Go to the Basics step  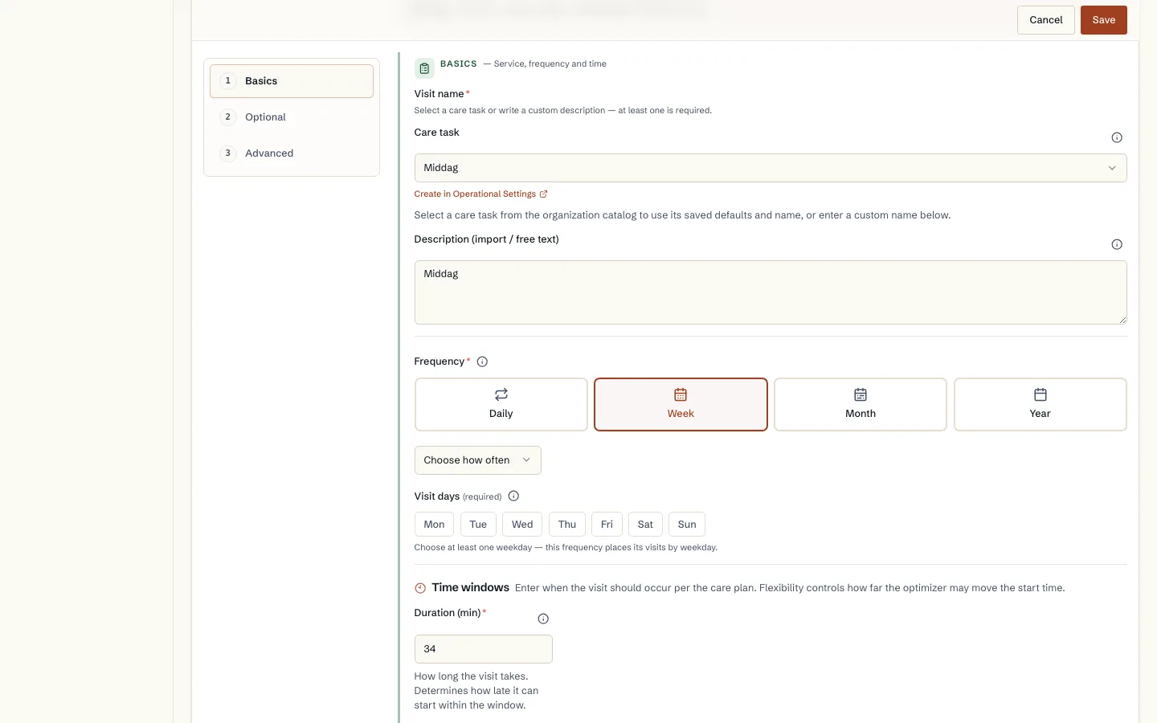click(292, 81)
